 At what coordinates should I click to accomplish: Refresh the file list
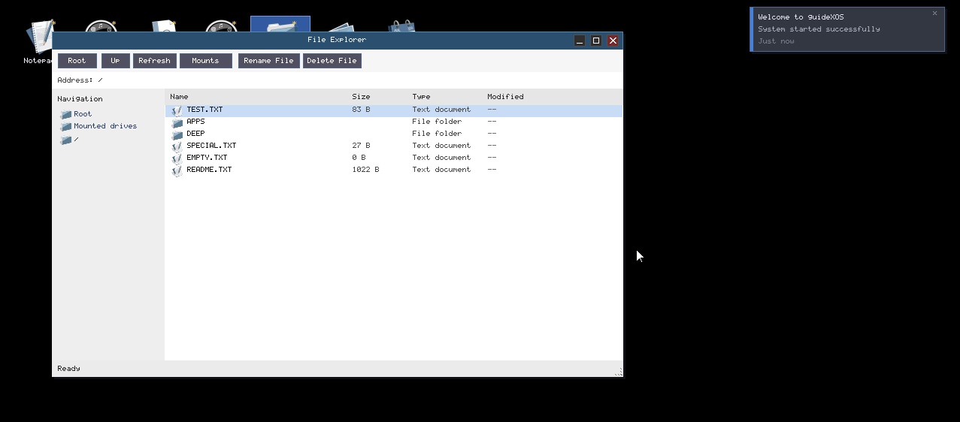[154, 61]
